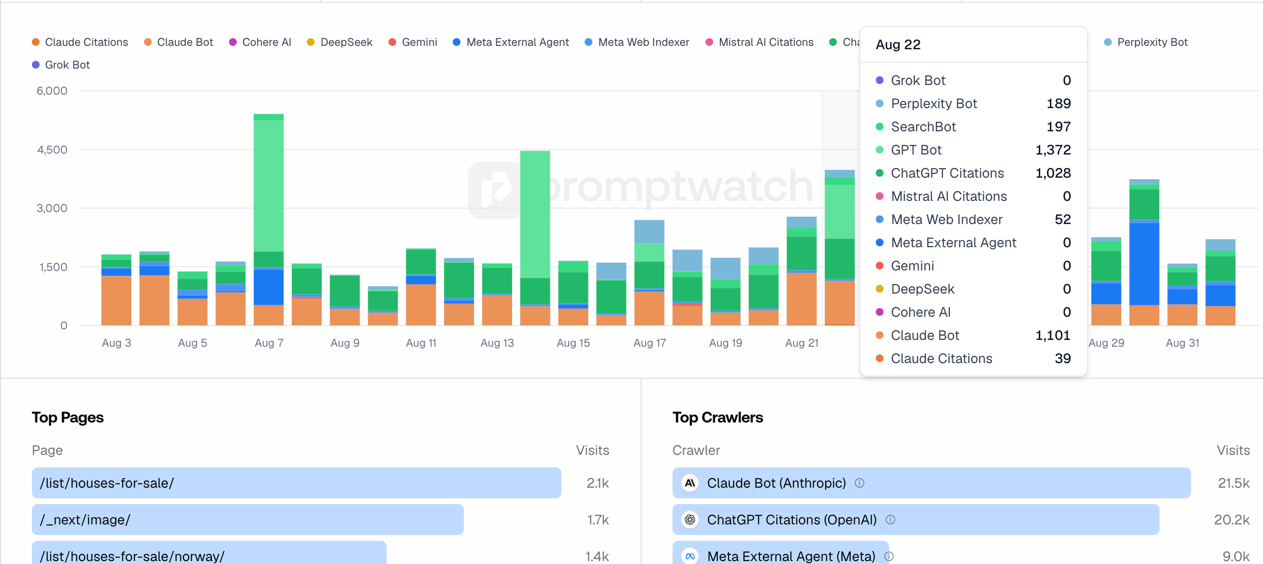
Task: Click Claude Citations' 39 value in tooltip
Action: tap(1062, 358)
